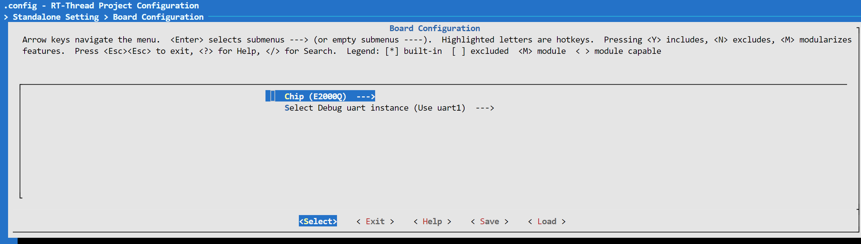Click the cursor block beside Chip
Screen dimensions: 861x244
pos(270,96)
